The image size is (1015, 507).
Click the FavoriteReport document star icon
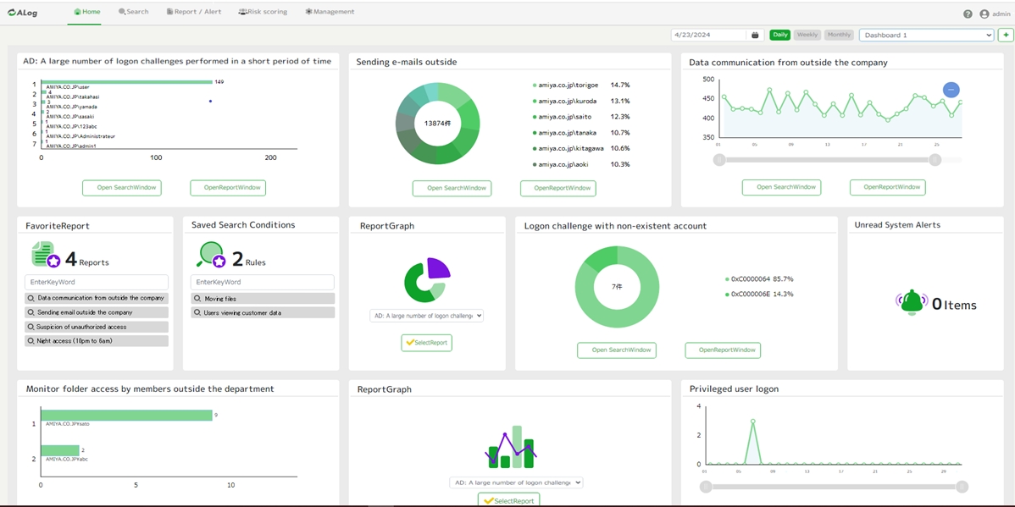[46, 255]
